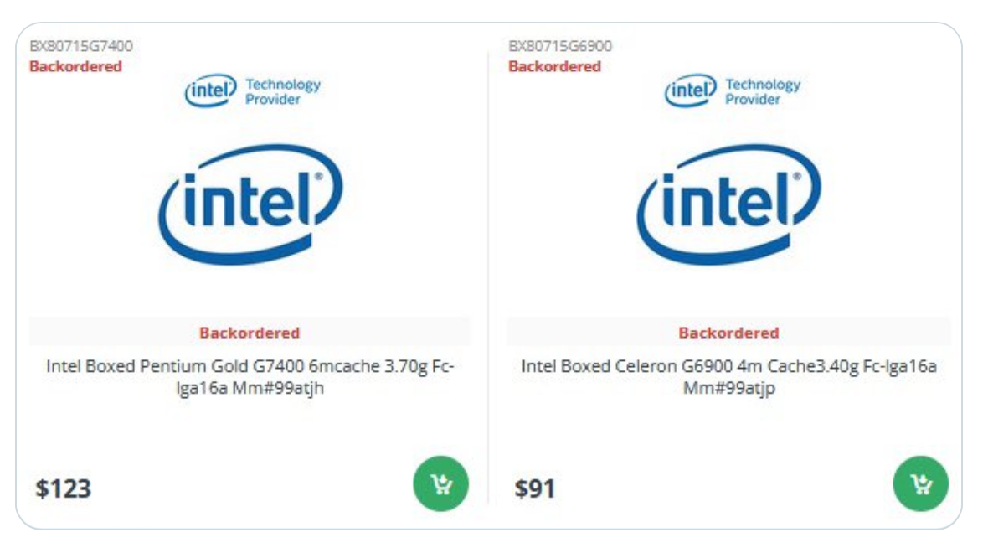
Task: Click the Mm#99atjp part number text
Action: tap(728, 389)
